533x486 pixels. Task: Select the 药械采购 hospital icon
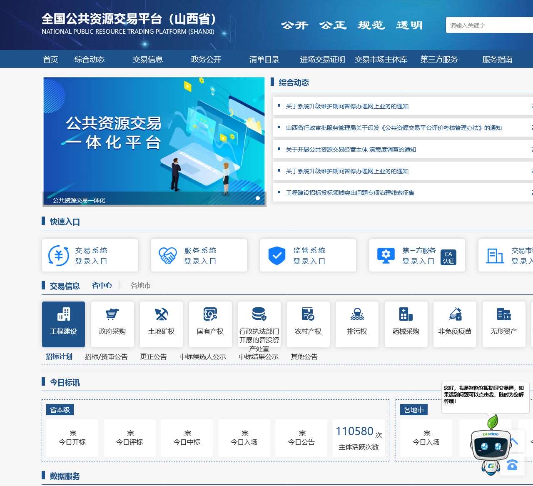point(406,314)
